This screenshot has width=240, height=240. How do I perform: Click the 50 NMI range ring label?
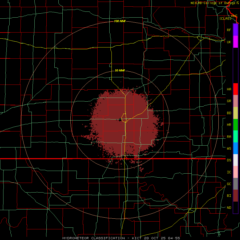tap(120, 70)
